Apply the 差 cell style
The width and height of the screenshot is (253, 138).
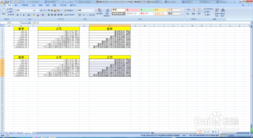(133, 10)
